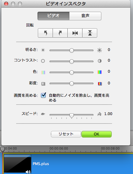Rotate video counterclockwise with left arrow button

45,33
